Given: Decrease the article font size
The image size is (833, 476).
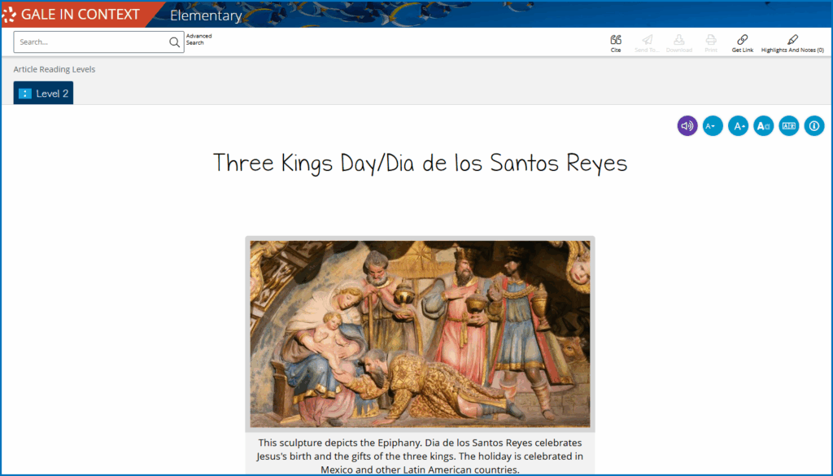Looking at the screenshot, I should tap(713, 126).
